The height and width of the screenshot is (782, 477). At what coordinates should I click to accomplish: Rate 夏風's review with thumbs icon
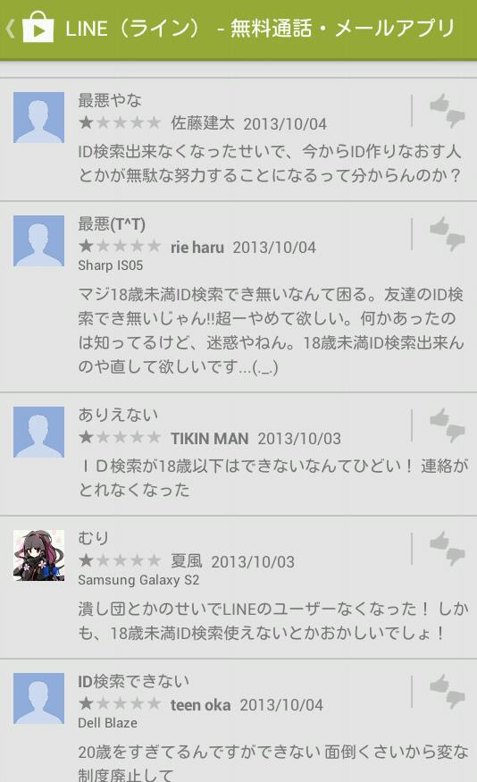click(448, 549)
